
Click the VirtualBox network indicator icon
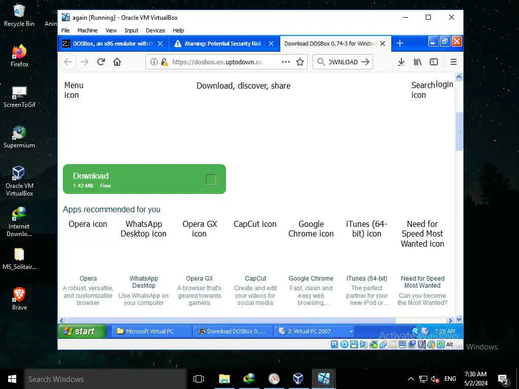374,344
